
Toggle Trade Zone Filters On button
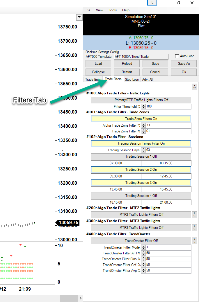pos(141,119)
